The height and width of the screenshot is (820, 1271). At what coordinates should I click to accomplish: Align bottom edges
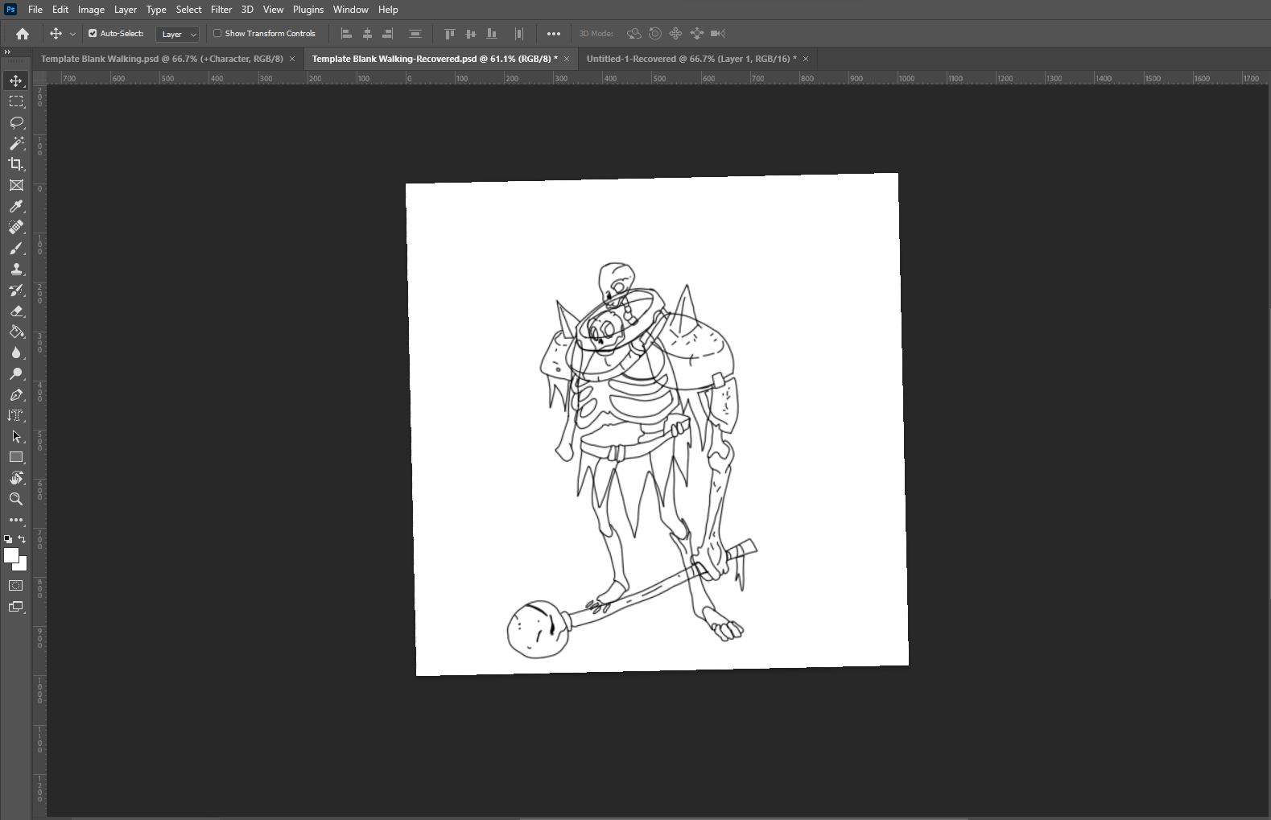492,34
